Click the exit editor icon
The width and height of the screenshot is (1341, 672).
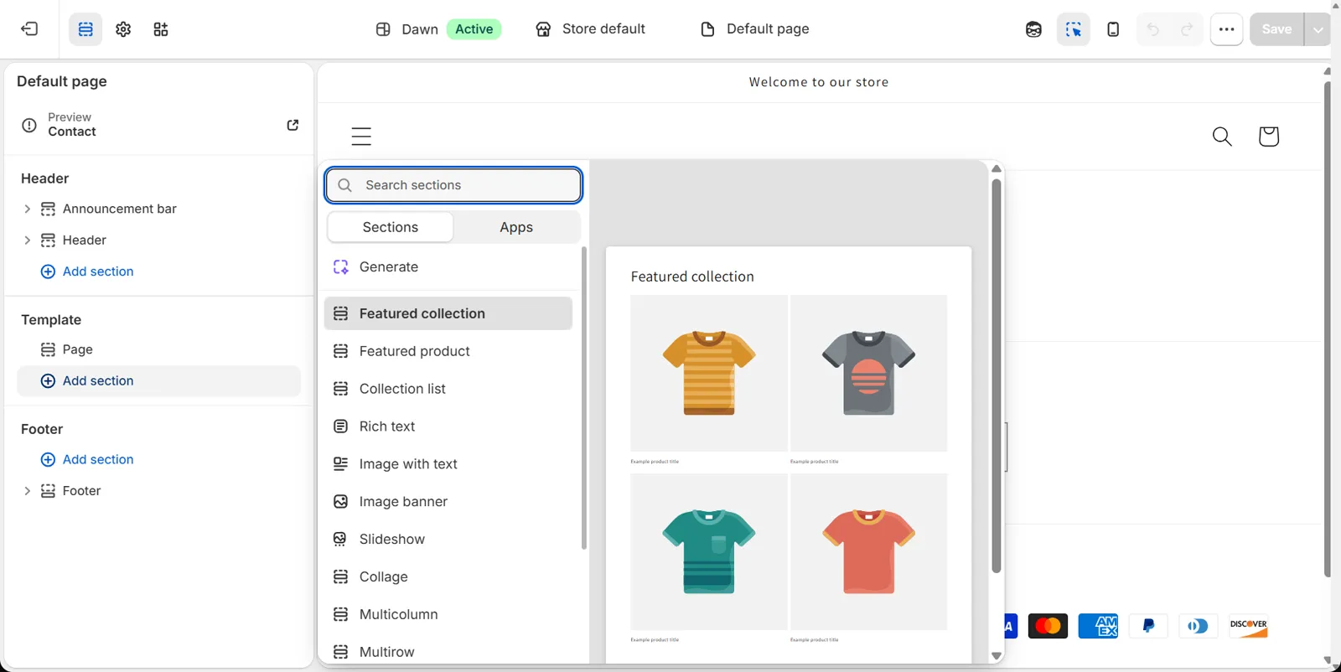[29, 29]
